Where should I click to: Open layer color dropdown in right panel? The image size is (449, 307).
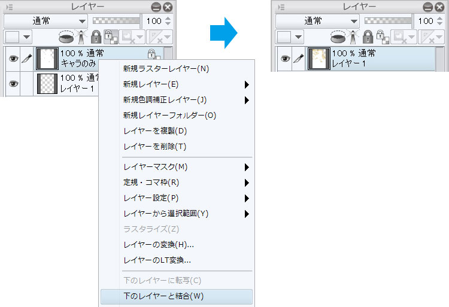pos(298,37)
